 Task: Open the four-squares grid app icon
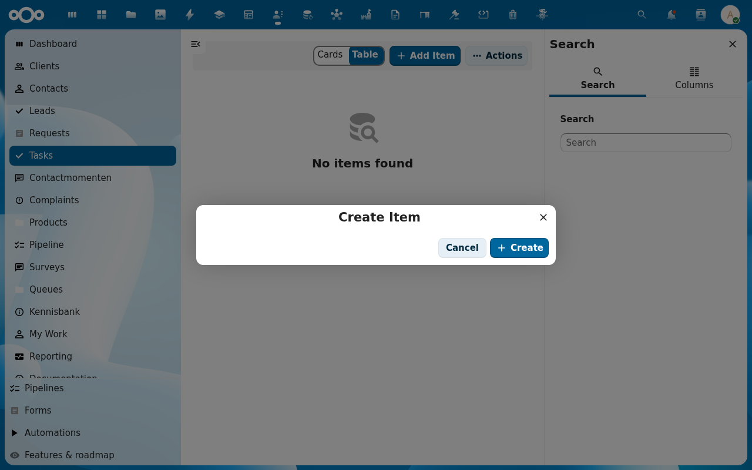pos(102,15)
